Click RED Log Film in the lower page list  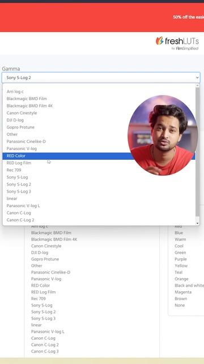tap(43, 292)
